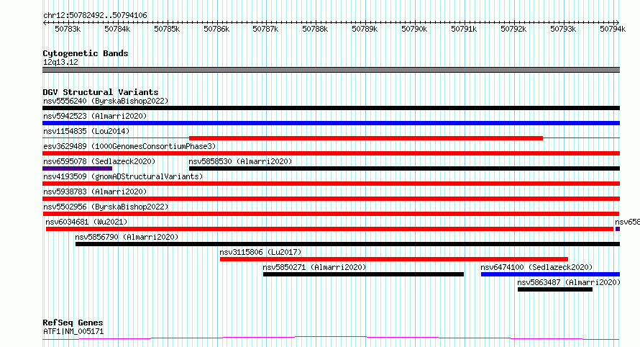Select the small purple bar under nsv658

(618, 229)
